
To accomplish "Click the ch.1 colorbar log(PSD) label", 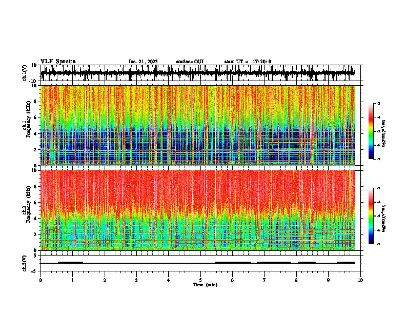I will pyautogui.click(x=384, y=134).
